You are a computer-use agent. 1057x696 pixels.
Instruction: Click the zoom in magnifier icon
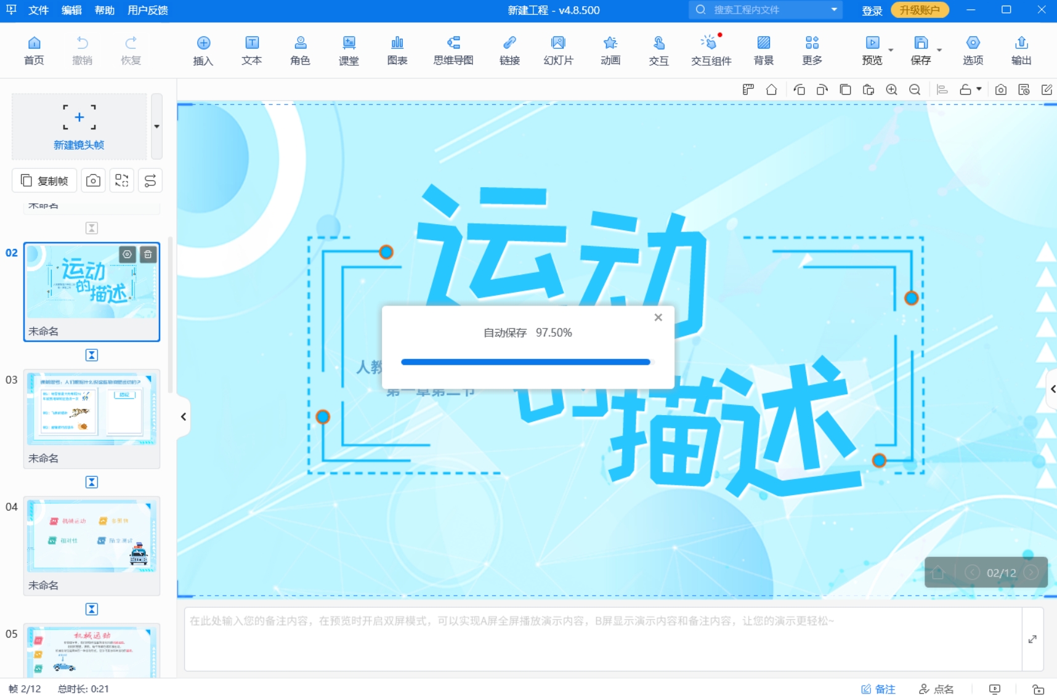[x=891, y=89]
